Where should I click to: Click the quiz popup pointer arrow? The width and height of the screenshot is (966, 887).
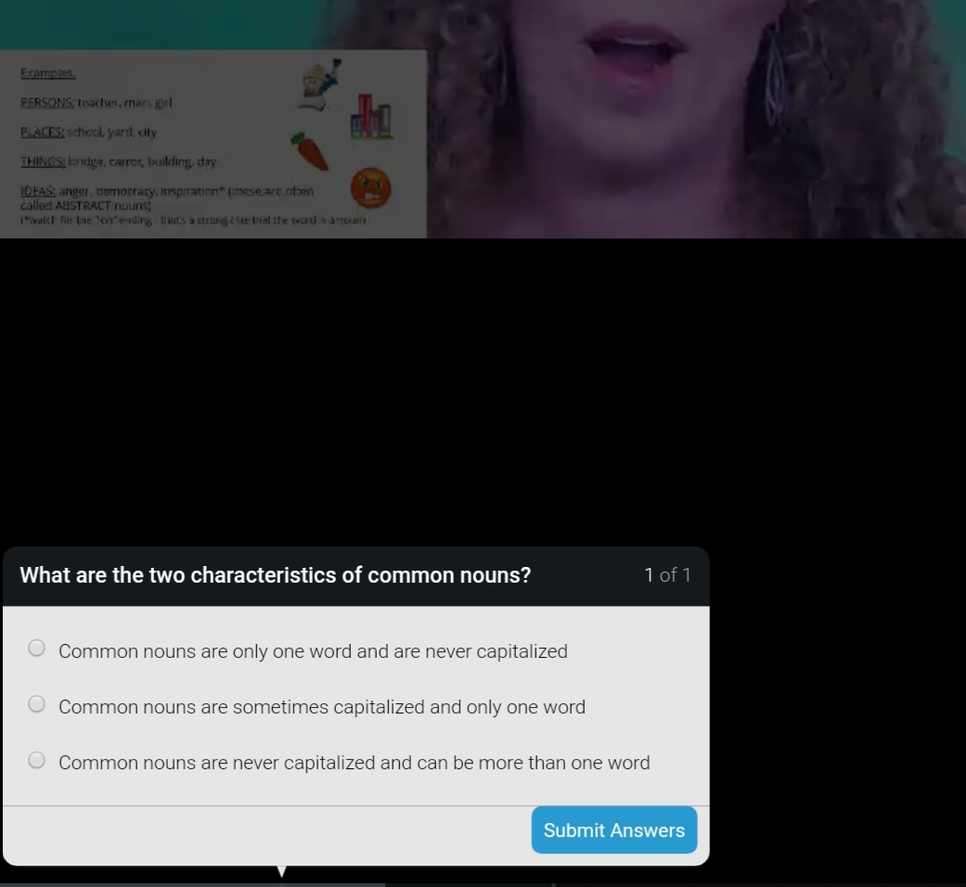281,871
